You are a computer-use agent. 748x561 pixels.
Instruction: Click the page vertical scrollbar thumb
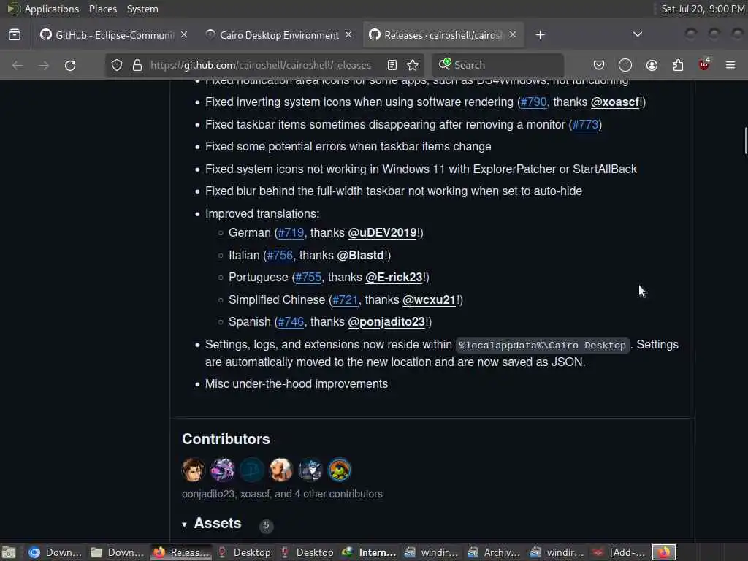(x=746, y=141)
